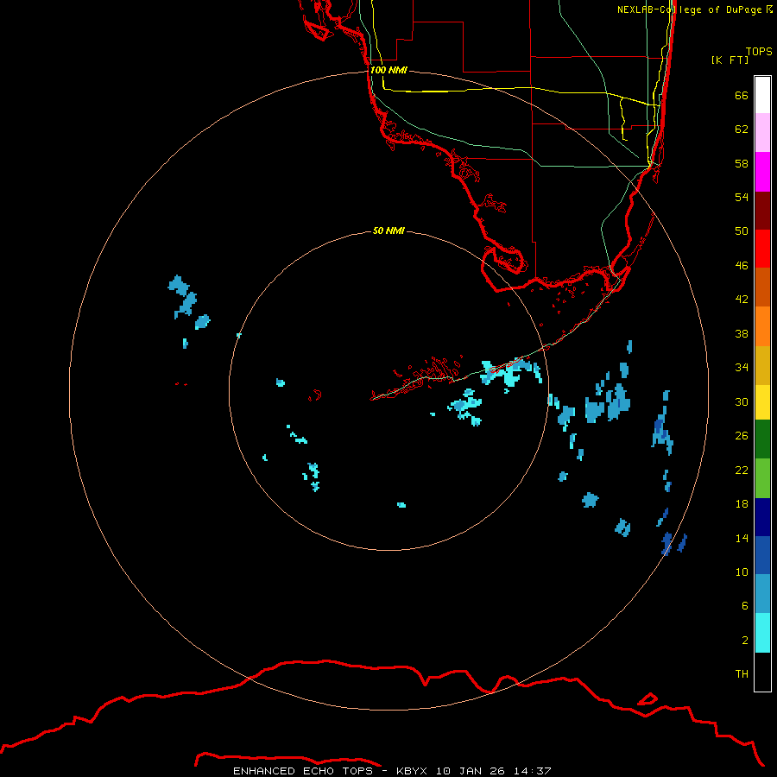777x777 pixels.
Task: Click the bright yellow legend swatch
Action: [x=762, y=402]
